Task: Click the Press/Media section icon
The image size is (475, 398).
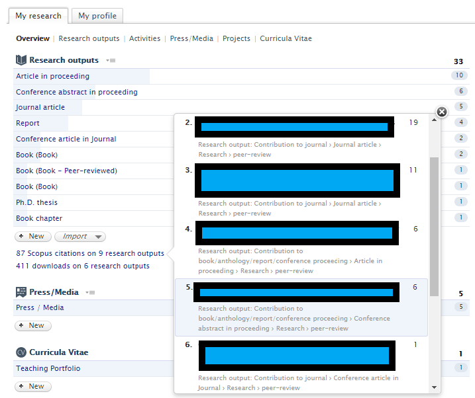Action: coord(21,292)
